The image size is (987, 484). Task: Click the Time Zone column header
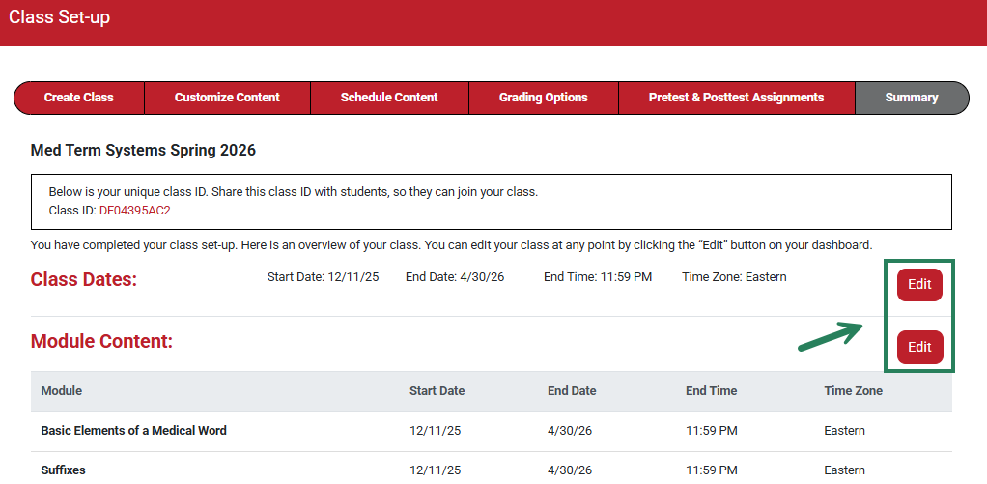tap(853, 391)
